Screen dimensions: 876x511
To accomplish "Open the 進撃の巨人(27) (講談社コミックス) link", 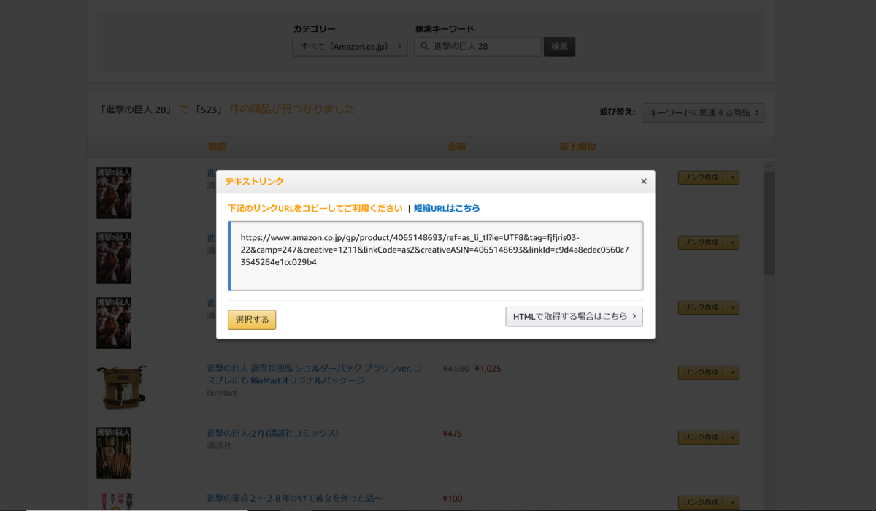I will pyautogui.click(x=272, y=433).
